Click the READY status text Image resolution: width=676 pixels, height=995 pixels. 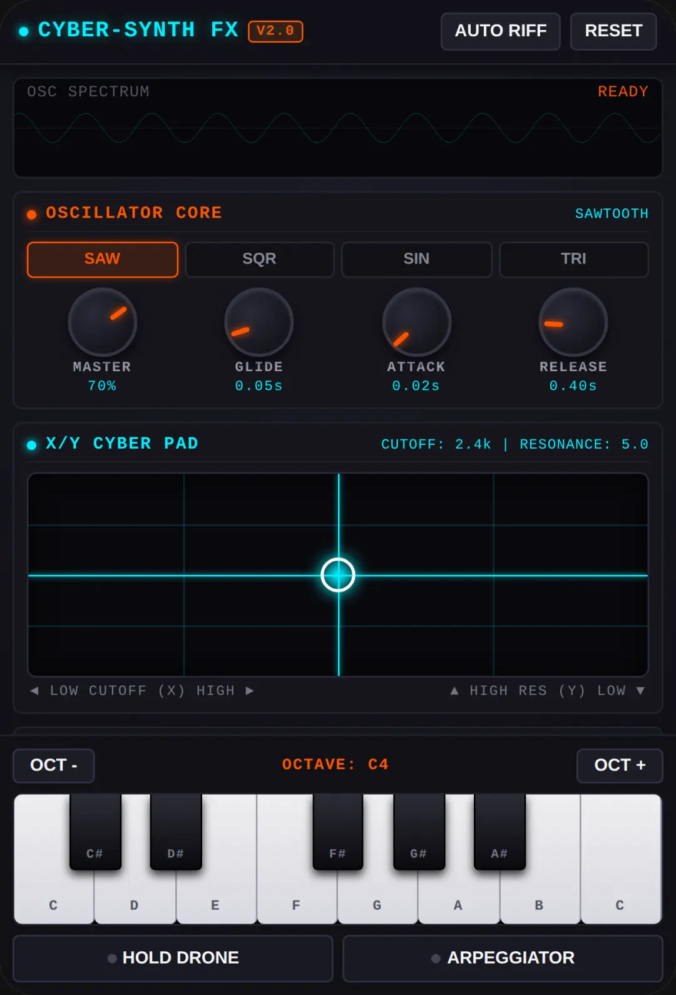(x=623, y=91)
